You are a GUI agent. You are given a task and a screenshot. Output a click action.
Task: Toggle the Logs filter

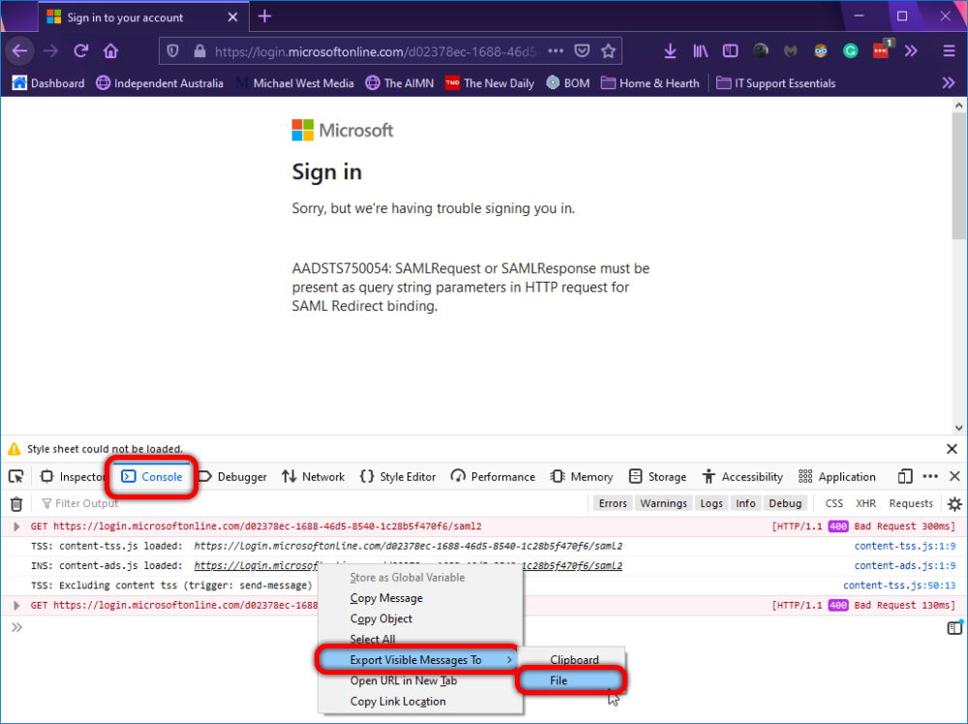point(711,503)
